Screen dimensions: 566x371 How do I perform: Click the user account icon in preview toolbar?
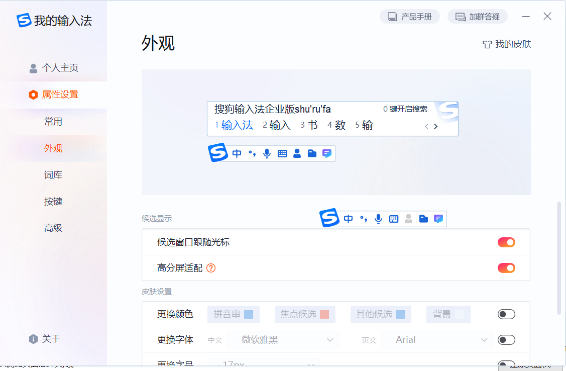[x=297, y=153]
